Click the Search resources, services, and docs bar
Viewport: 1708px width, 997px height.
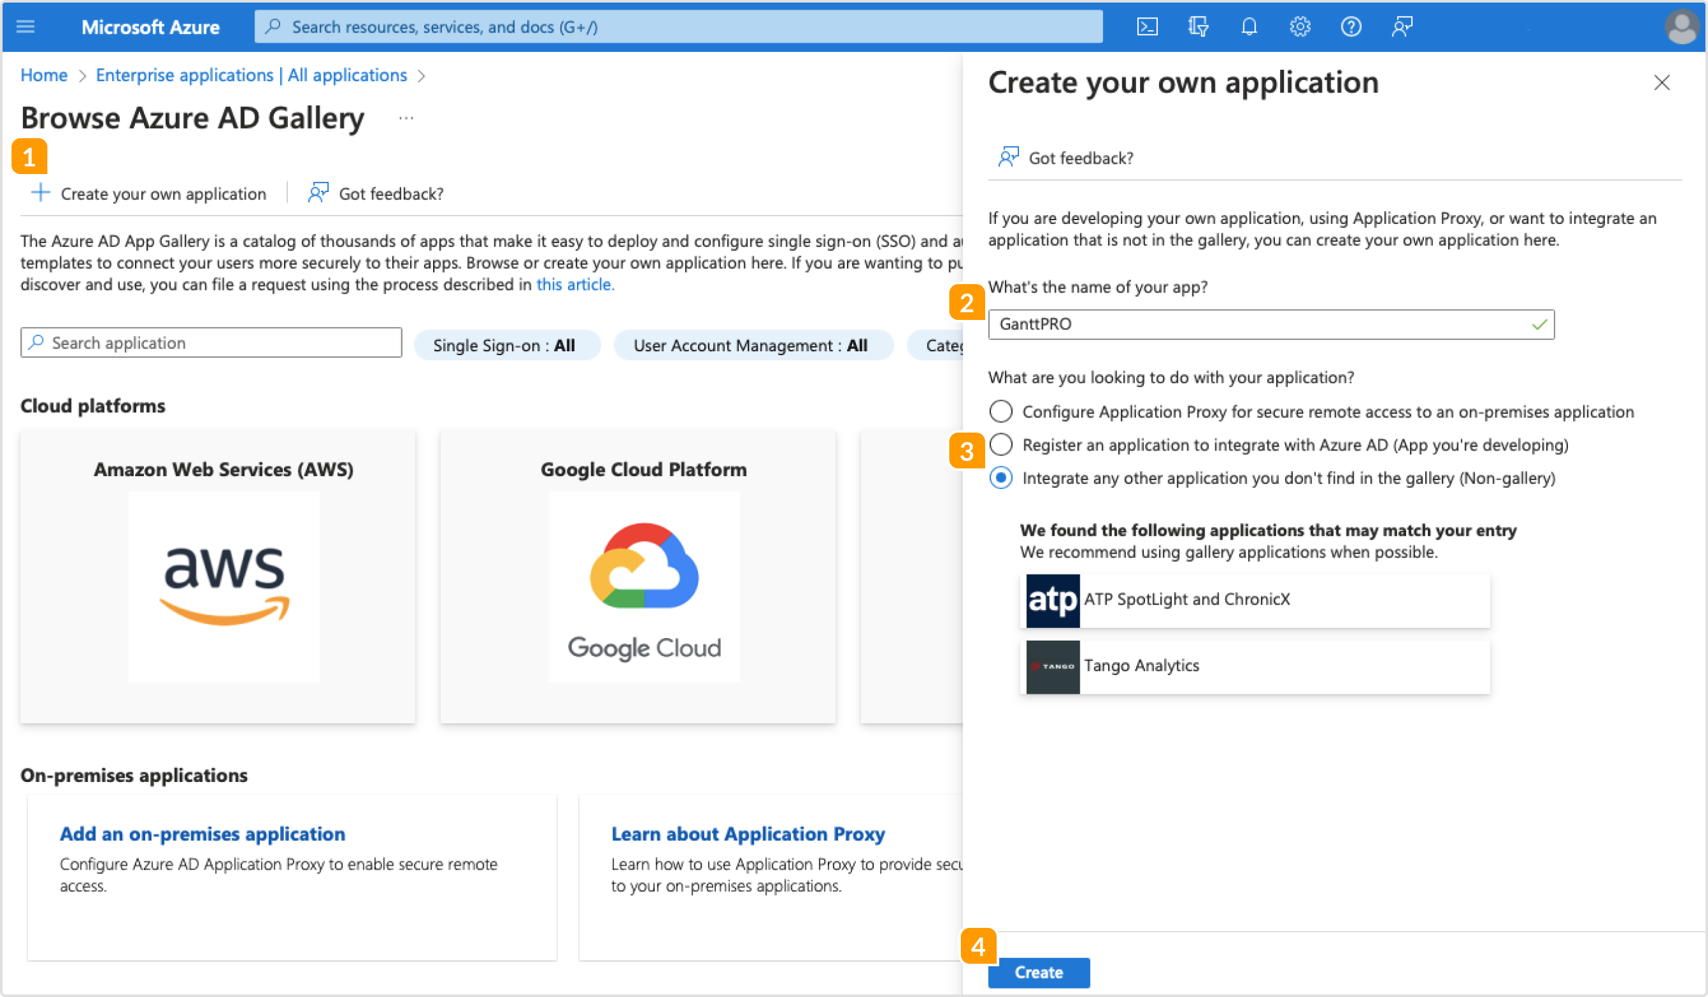pyautogui.click(x=678, y=26)
